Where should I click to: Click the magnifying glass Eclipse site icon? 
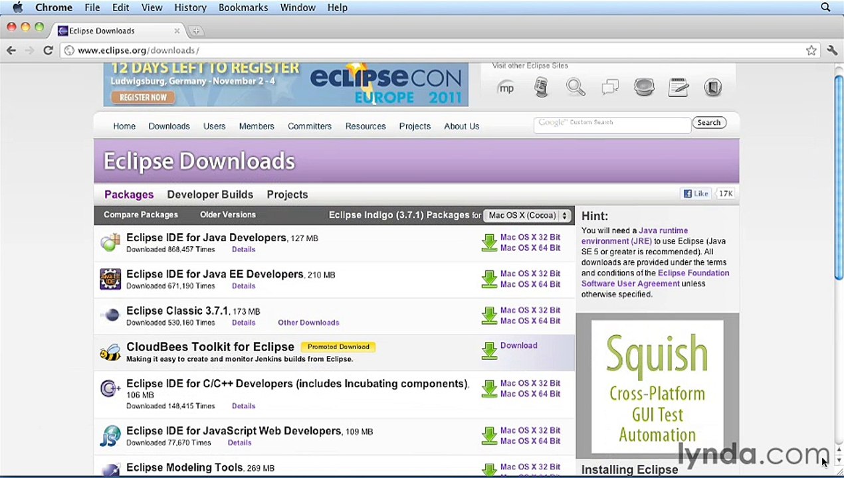coord(576,88)
